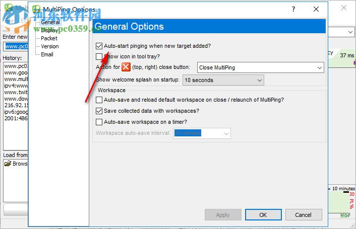Viewport: 356px width, 229px height.
Task: Select Packet options category
Action: click(49, 38)
